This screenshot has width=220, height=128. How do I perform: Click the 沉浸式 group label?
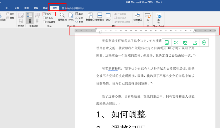click(21, 26)
